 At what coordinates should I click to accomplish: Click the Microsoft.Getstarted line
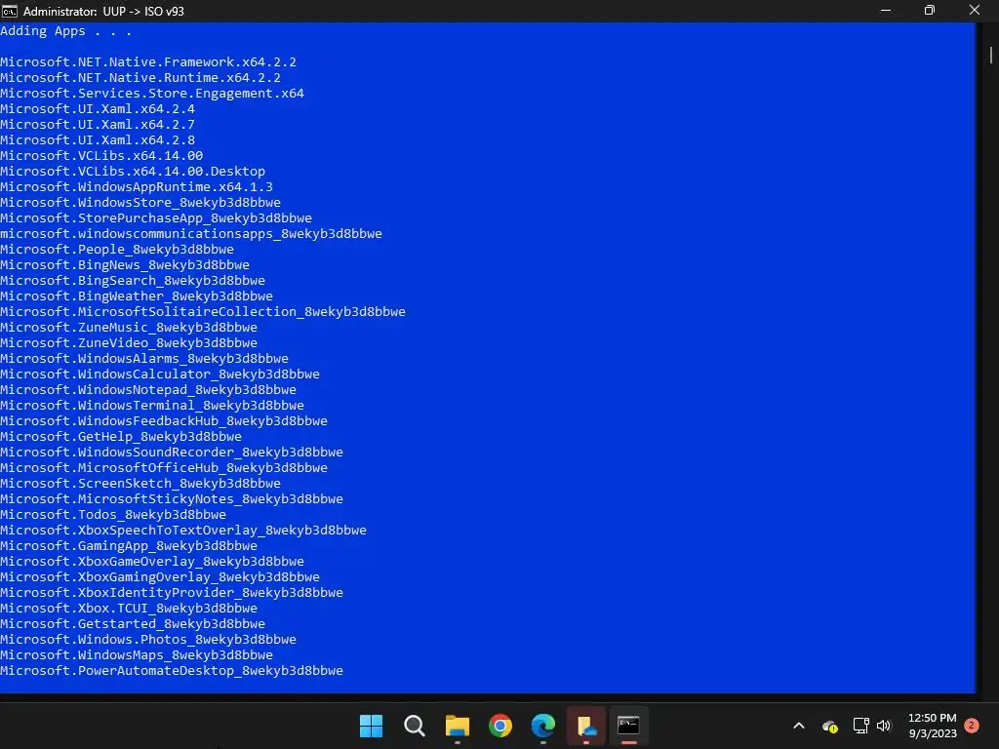[x=133, y=623]
